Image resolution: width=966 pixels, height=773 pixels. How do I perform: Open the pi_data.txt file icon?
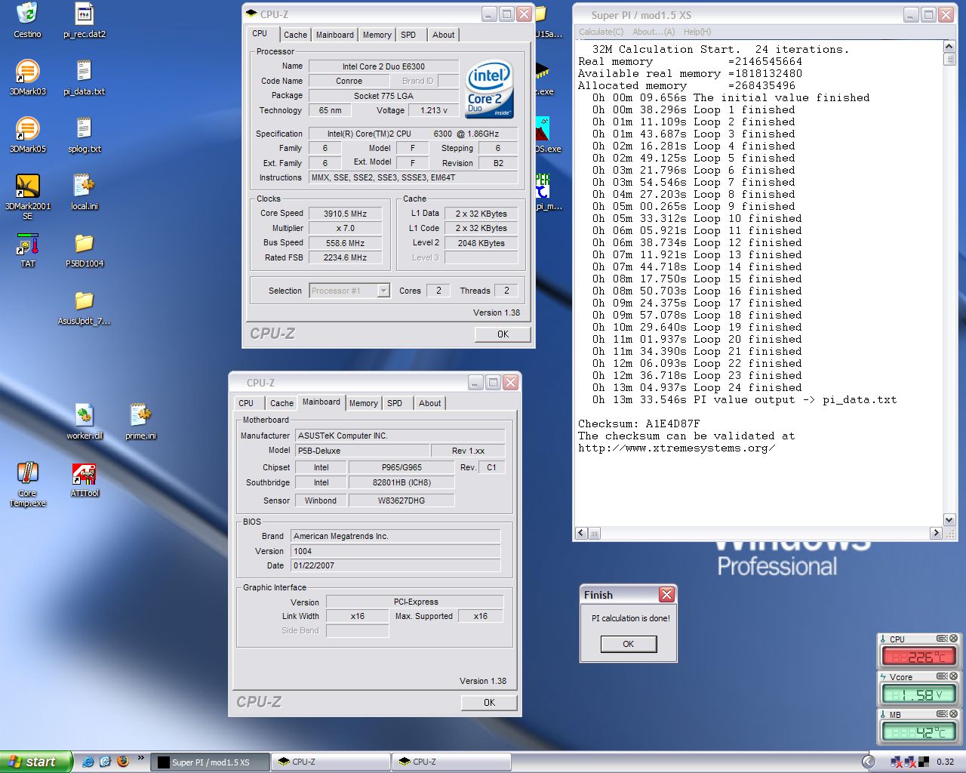click(x=84, y=71)
